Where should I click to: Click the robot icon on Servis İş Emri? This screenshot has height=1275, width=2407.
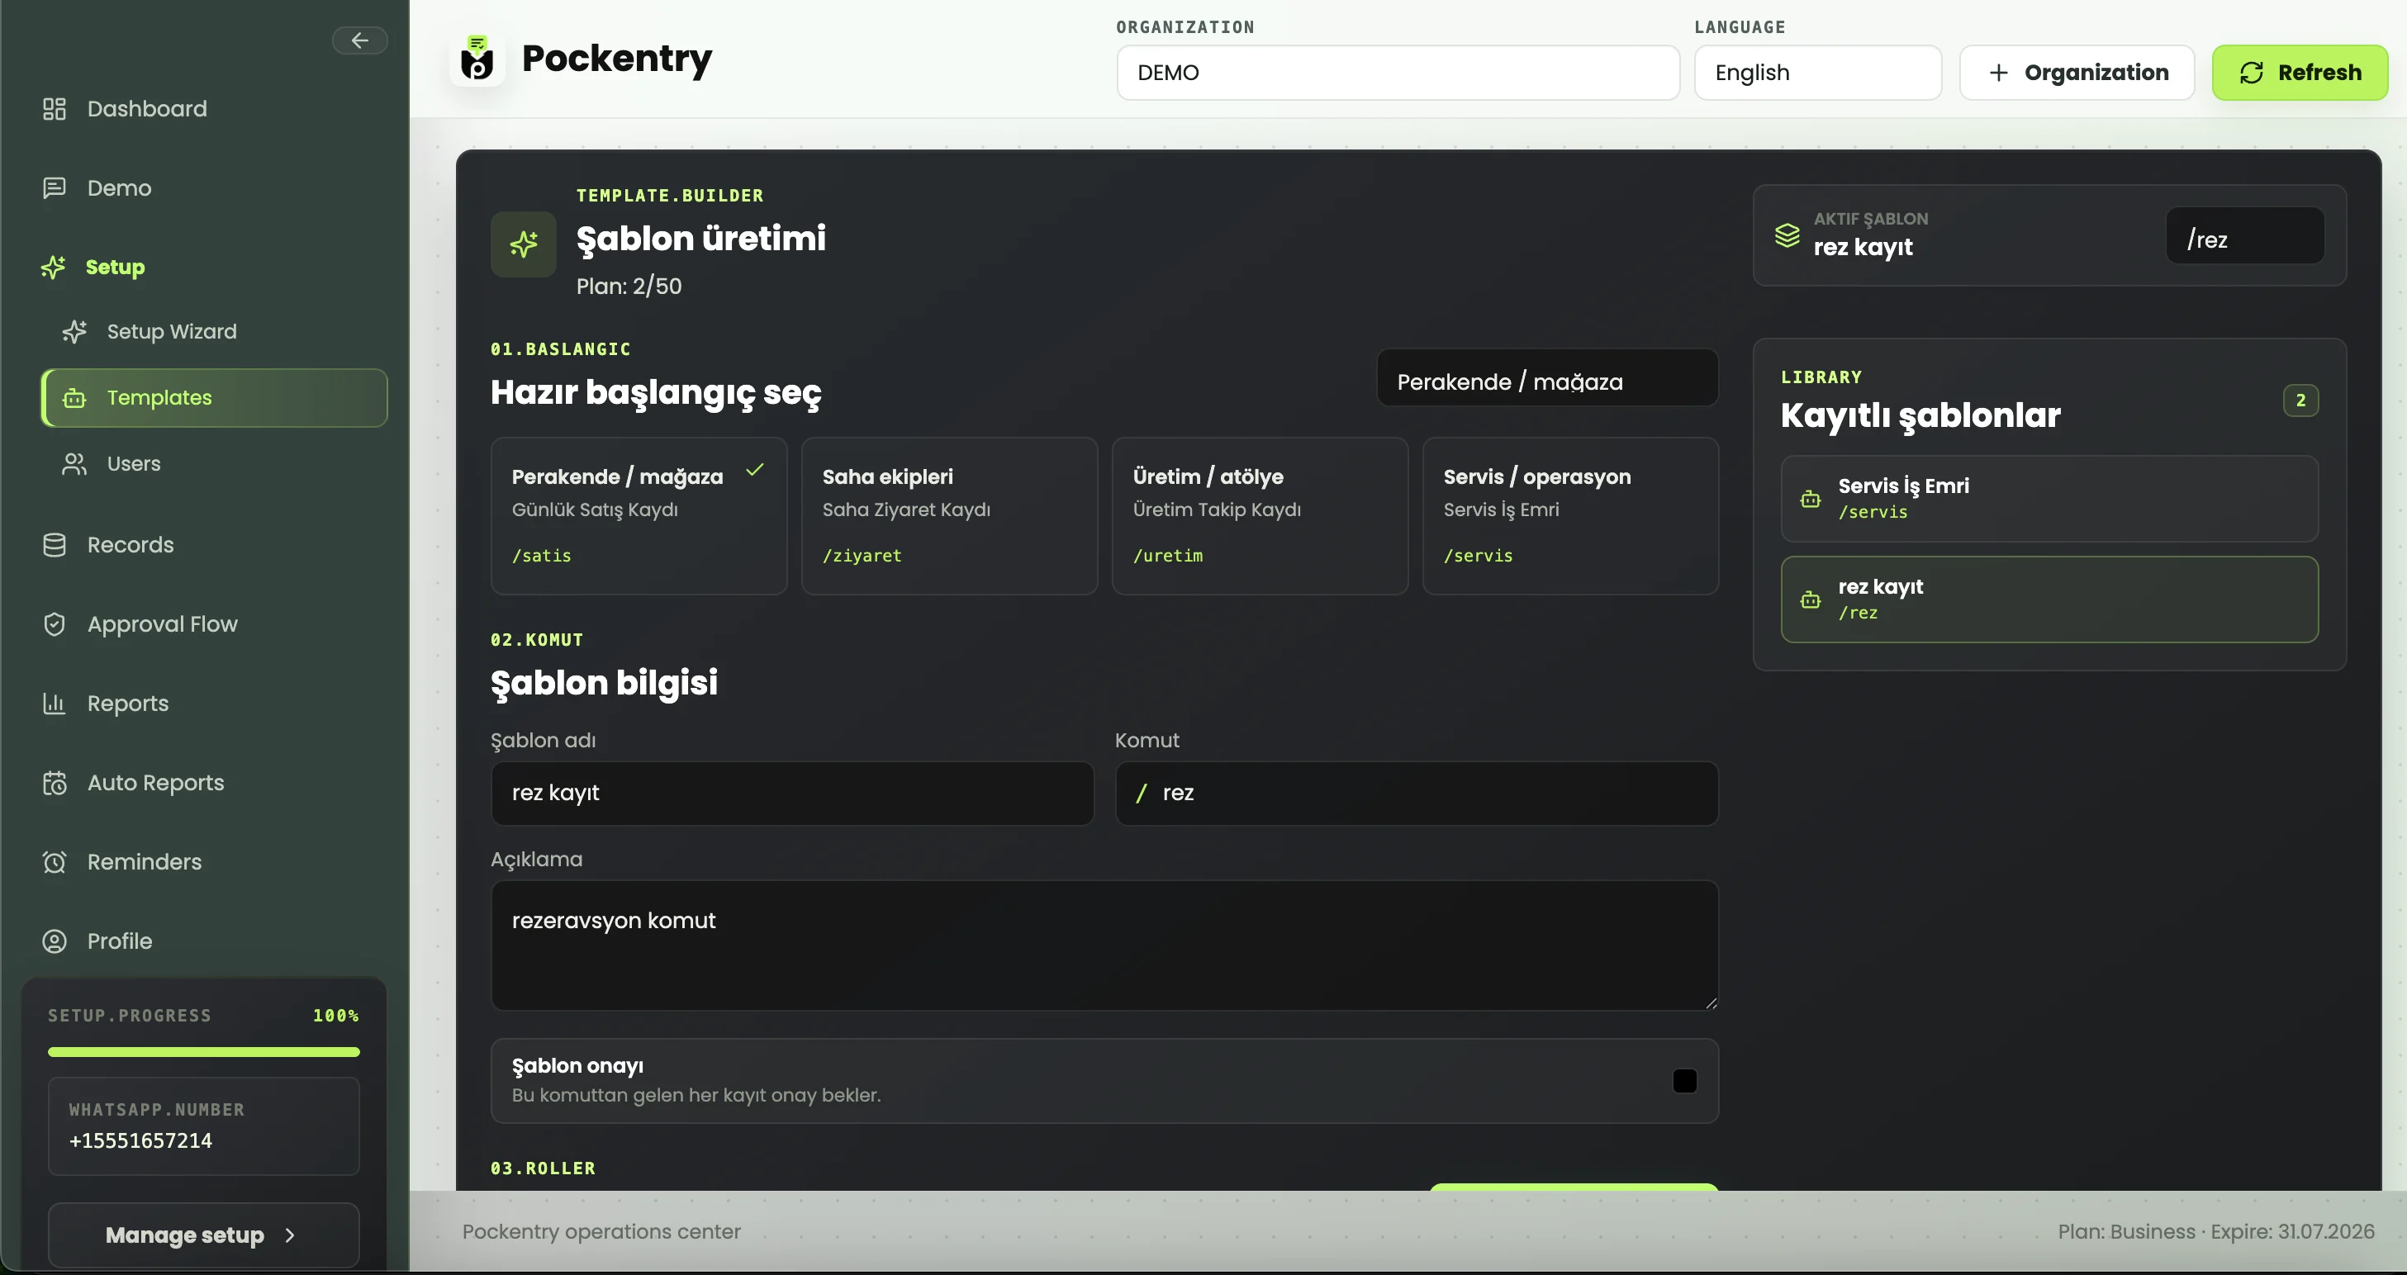tap(1810, 499)
